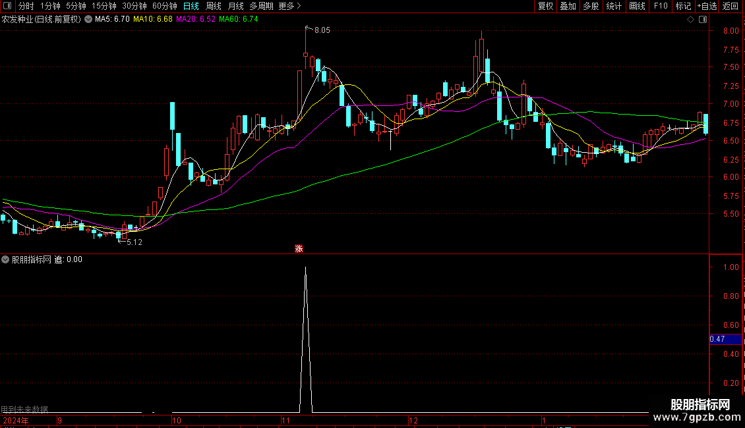
Task: Select the 30分钟 period tab
Action: (x=134, y=6)
